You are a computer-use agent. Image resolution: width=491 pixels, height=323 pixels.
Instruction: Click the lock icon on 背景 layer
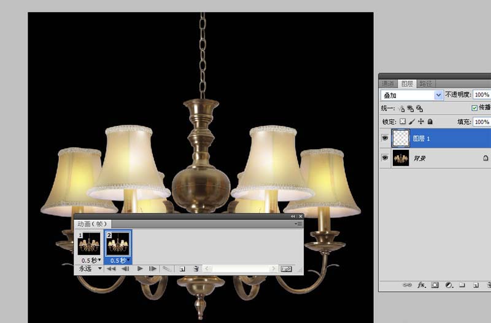pyautogui.click(x=485, y=158)
